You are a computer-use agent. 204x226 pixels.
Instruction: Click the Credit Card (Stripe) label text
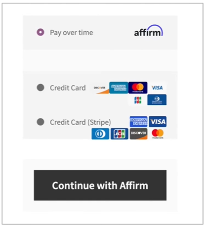pyautogui.click(x=81, y=122)
